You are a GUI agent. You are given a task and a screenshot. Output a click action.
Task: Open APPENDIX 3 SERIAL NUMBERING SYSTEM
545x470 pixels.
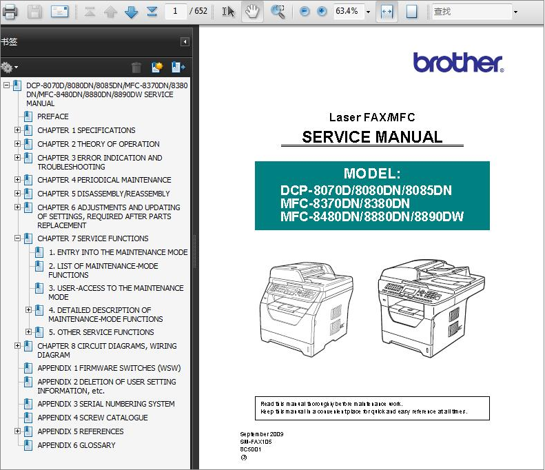tap(106, 404)
